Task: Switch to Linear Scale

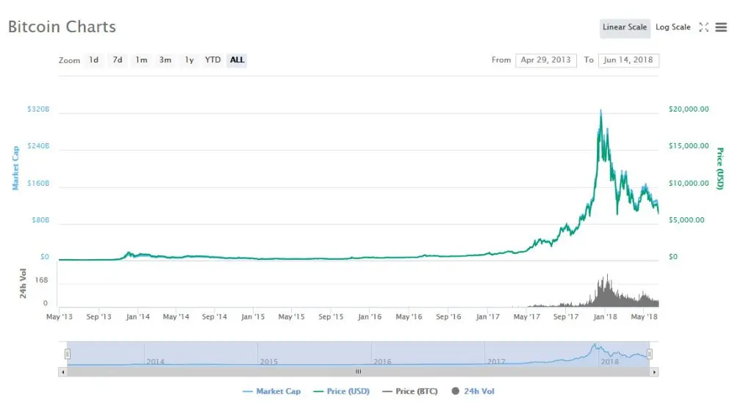Action: pyautogui.click(x=624, y=27)
